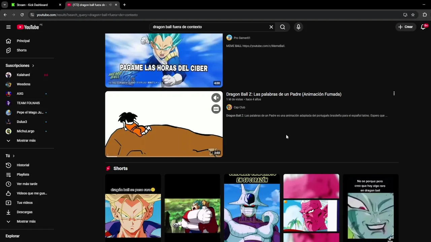The width and height of the screenshot is (431, 242).
Task: Click the YouTube logo
Action: [x=28, y=27]
